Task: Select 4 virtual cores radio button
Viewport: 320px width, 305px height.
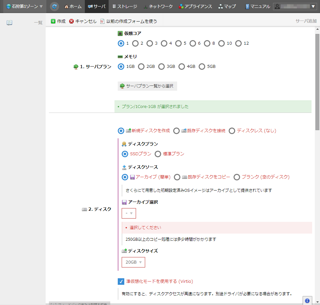Action: click(x=164, y=43)
